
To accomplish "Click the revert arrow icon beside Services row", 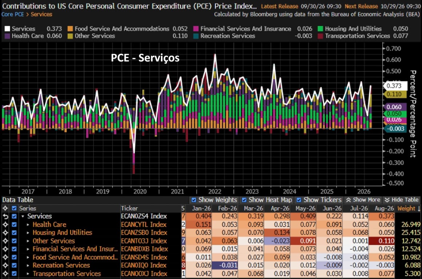I will (5, 217).
